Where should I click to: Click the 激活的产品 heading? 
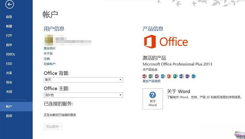[154, 58]
